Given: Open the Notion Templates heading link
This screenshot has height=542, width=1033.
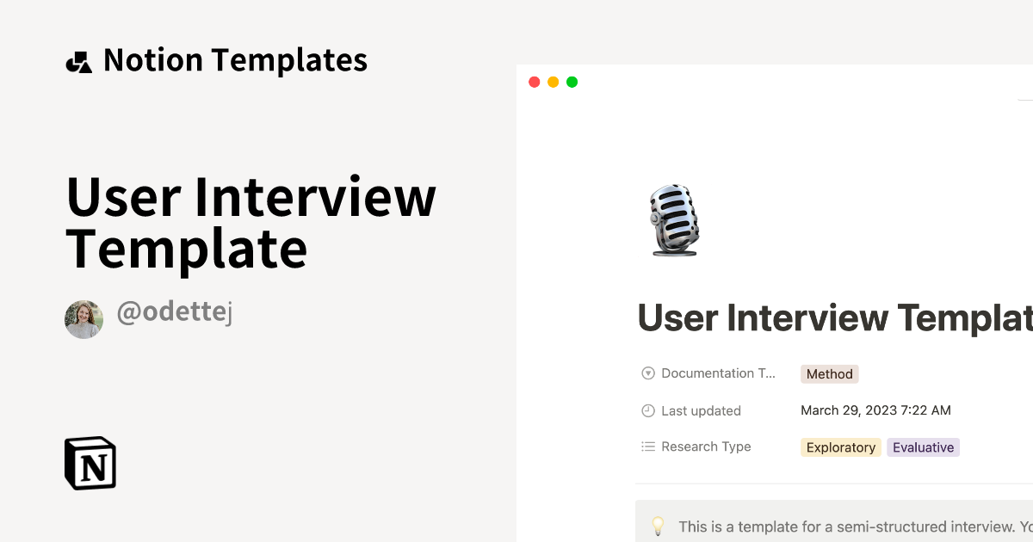Looking at the screenshot, I should pos(235,60).
